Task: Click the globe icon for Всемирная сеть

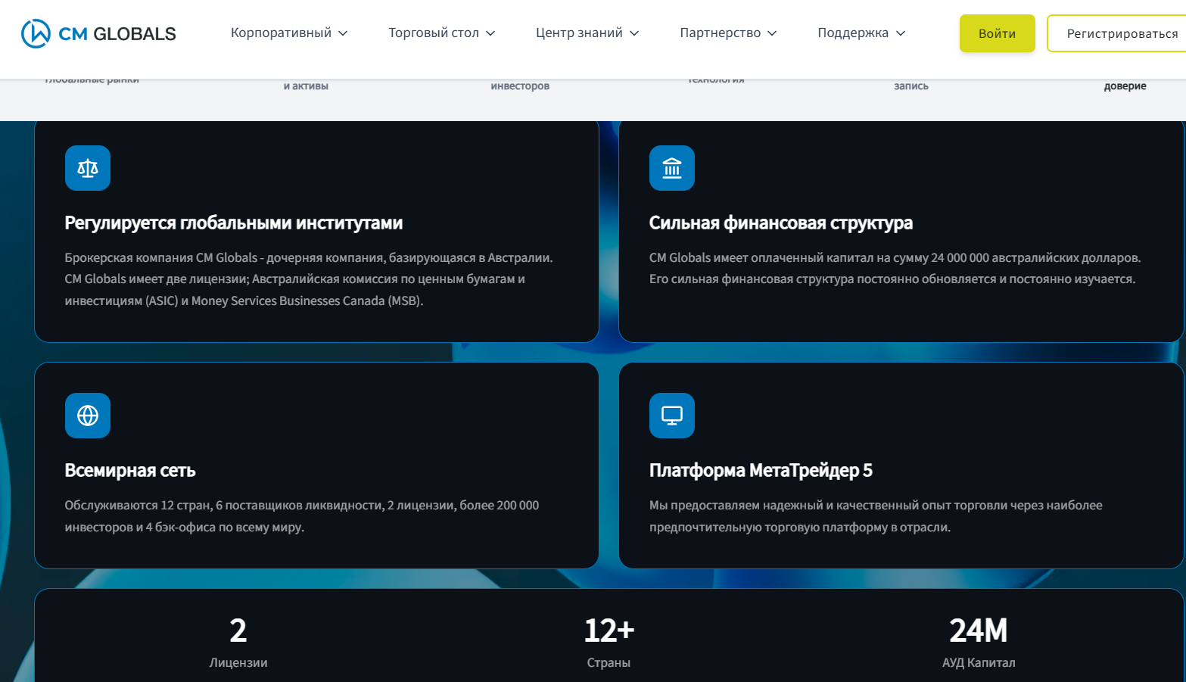Action: tap(88, 416)
